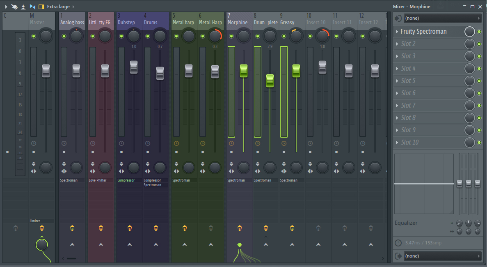The width and height of the screenshot is (487, 267).
Task: Click the latency clock icon on Greasy track
Action: pos(284,143)
